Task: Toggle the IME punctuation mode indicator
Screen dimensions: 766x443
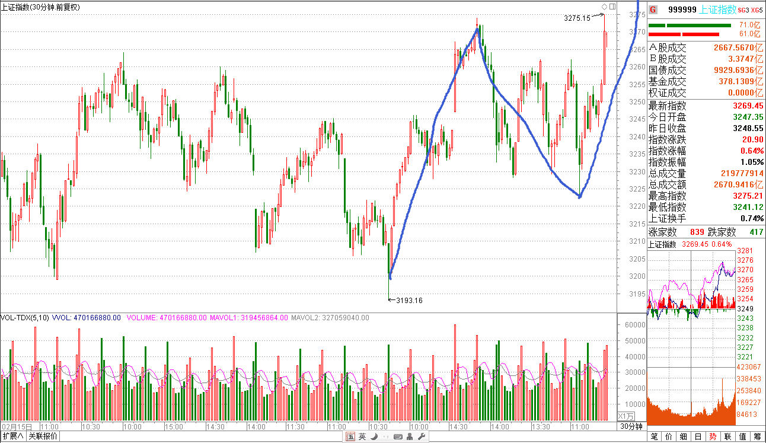Action: 385,437
